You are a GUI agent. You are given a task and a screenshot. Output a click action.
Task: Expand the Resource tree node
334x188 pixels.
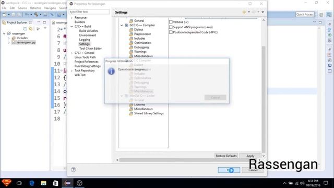[72, 18]
